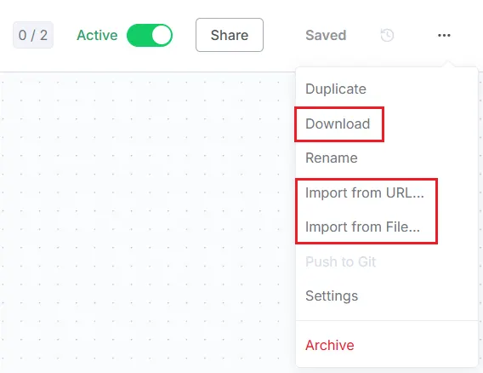483x373 pixels.
Task: Open the Share dialog button
Action: coord(230,35)
